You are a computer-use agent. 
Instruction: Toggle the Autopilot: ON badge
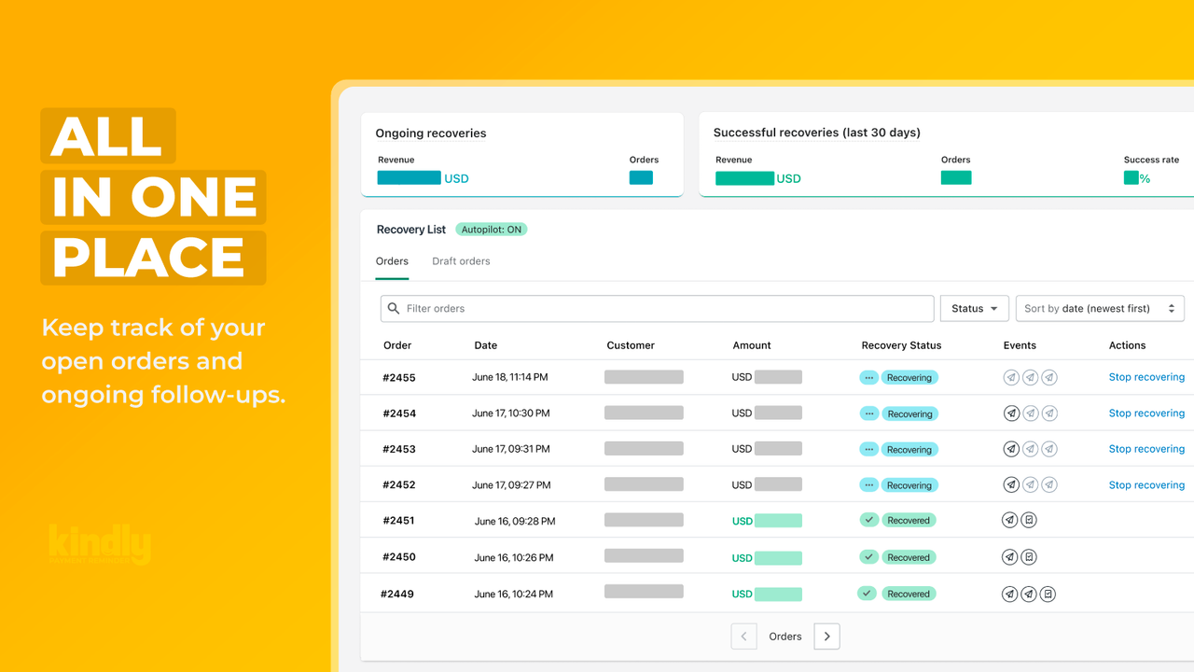[492, 230]
